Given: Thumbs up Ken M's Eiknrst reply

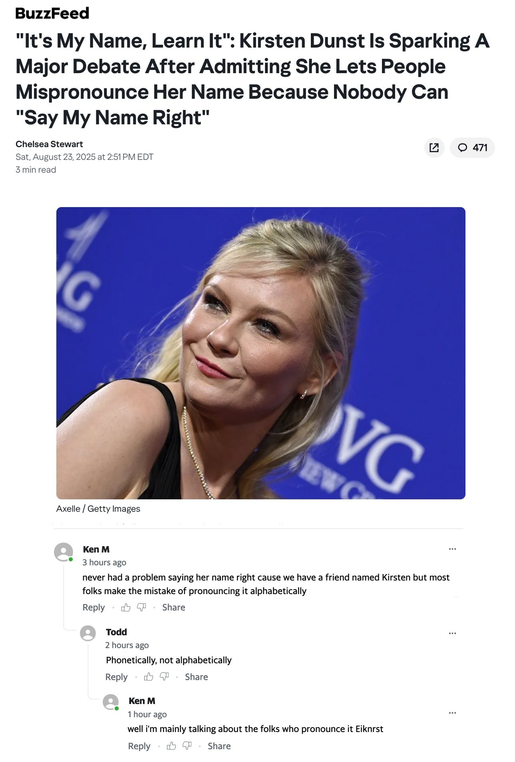Looking at the screenshot, I should click(171, 746).
